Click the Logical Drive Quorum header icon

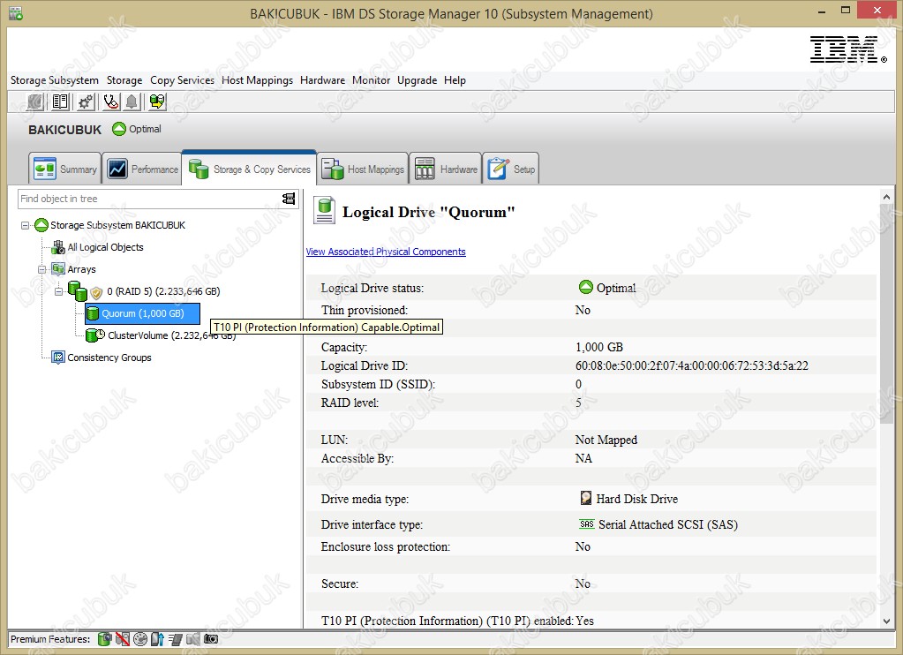point(324,210)
